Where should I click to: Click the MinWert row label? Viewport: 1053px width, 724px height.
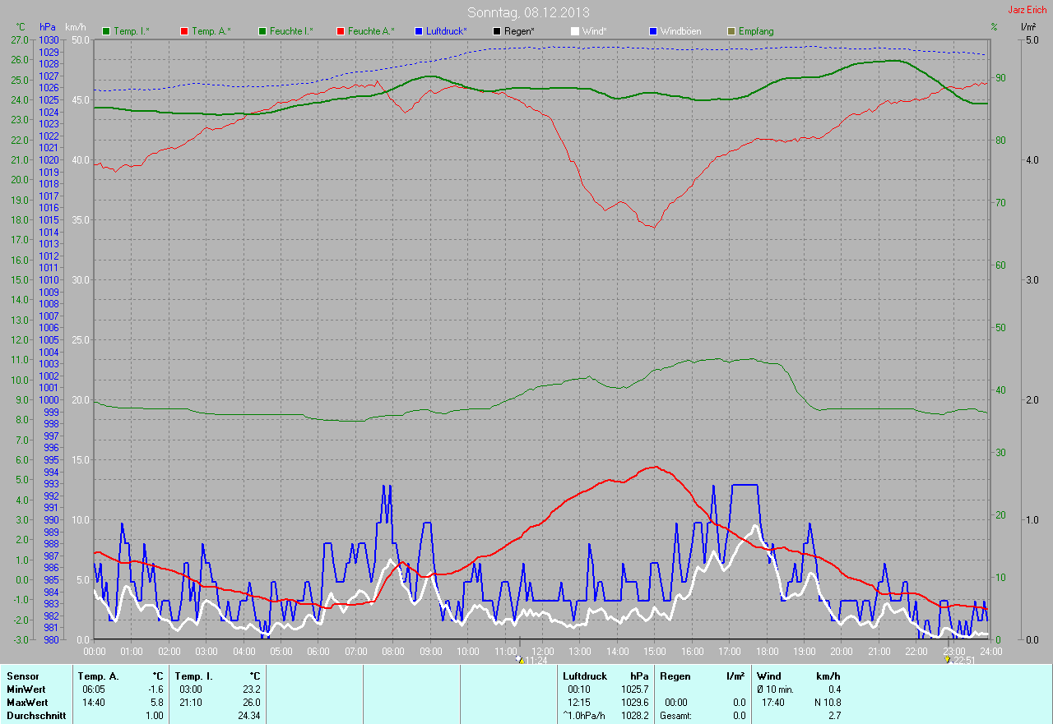26,689
